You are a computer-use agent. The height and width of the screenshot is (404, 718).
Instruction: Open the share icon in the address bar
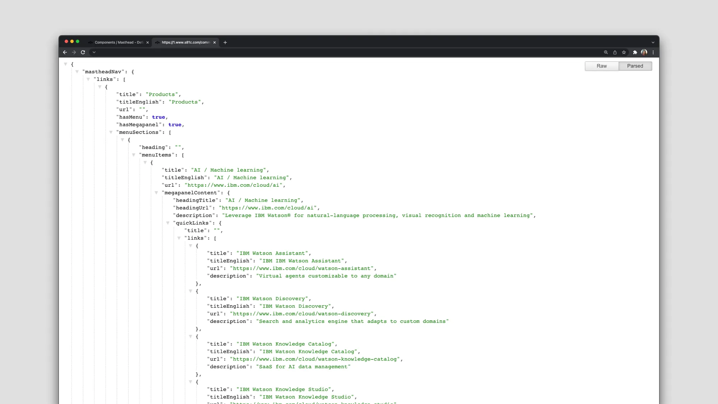[x=615, y=52]
